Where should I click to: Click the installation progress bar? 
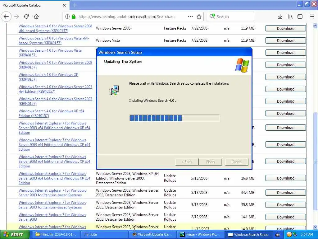tap(175, 118)
